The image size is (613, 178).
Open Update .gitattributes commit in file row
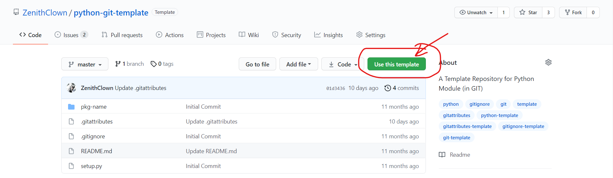point(212,122)
